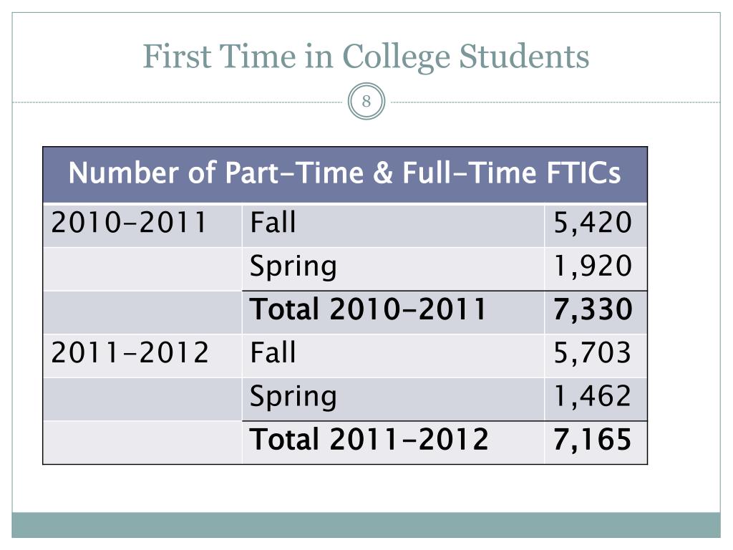Select the Total 2010-2011 label cell
This screenshot has width=733, height=550.
(393, 312)
